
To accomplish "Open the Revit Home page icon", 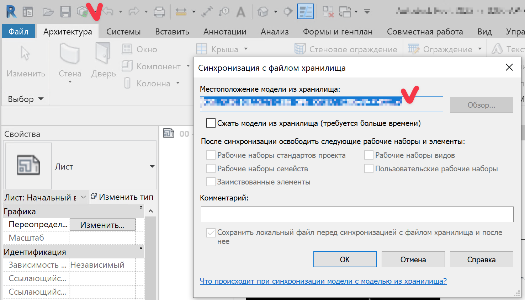I will pyautogui.click(x=28, y=12).
